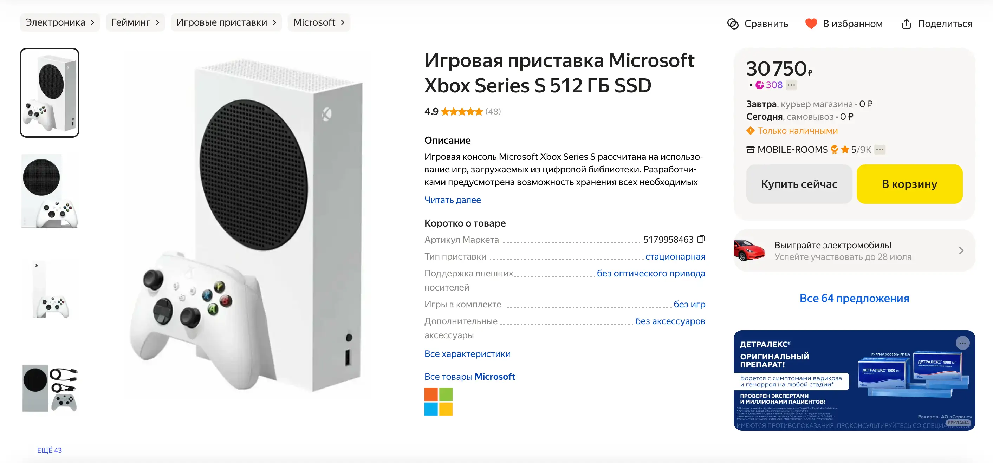Click the MOBILE-ROOMS verified seller badge
The image size is (993, 463).
(834, 150)
